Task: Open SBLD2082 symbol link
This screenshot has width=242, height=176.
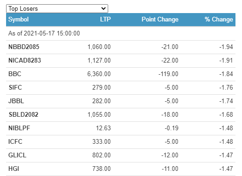Action: (x=23, y=114)
